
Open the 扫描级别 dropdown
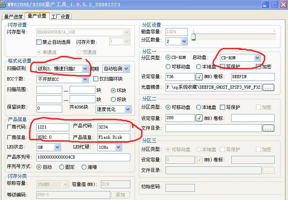click(85, 69)
